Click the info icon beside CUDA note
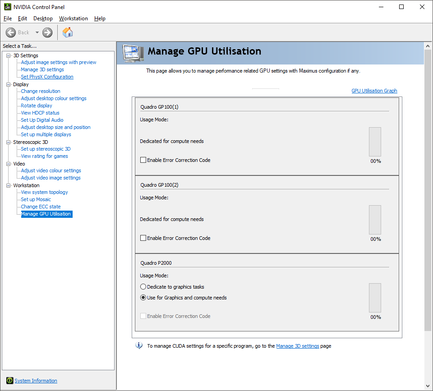The image size is (433, 391). click(x=139, y=346)
